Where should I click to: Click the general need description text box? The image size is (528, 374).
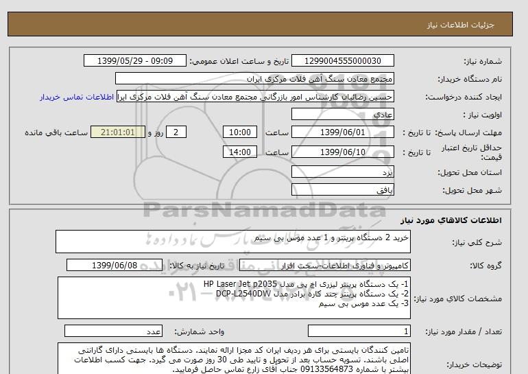pos(233,242)
